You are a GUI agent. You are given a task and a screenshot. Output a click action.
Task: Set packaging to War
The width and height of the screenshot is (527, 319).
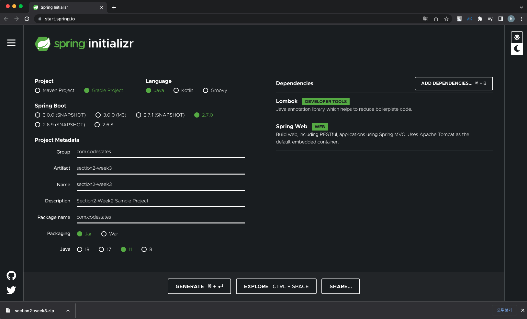pos(109,234)
